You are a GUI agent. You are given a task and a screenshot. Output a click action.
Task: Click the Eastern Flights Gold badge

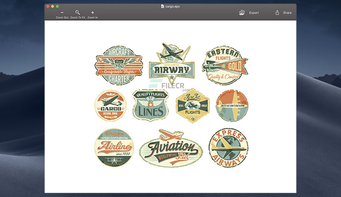[x=225, y=65]
